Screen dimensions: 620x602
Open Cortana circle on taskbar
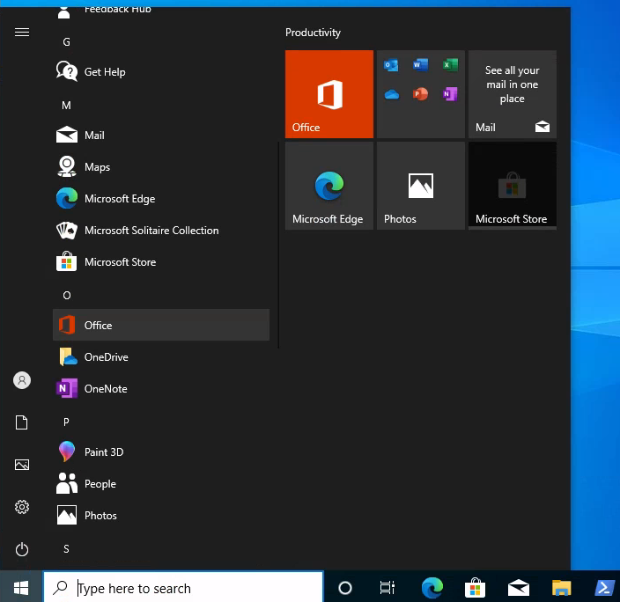(x=345, y=588)
